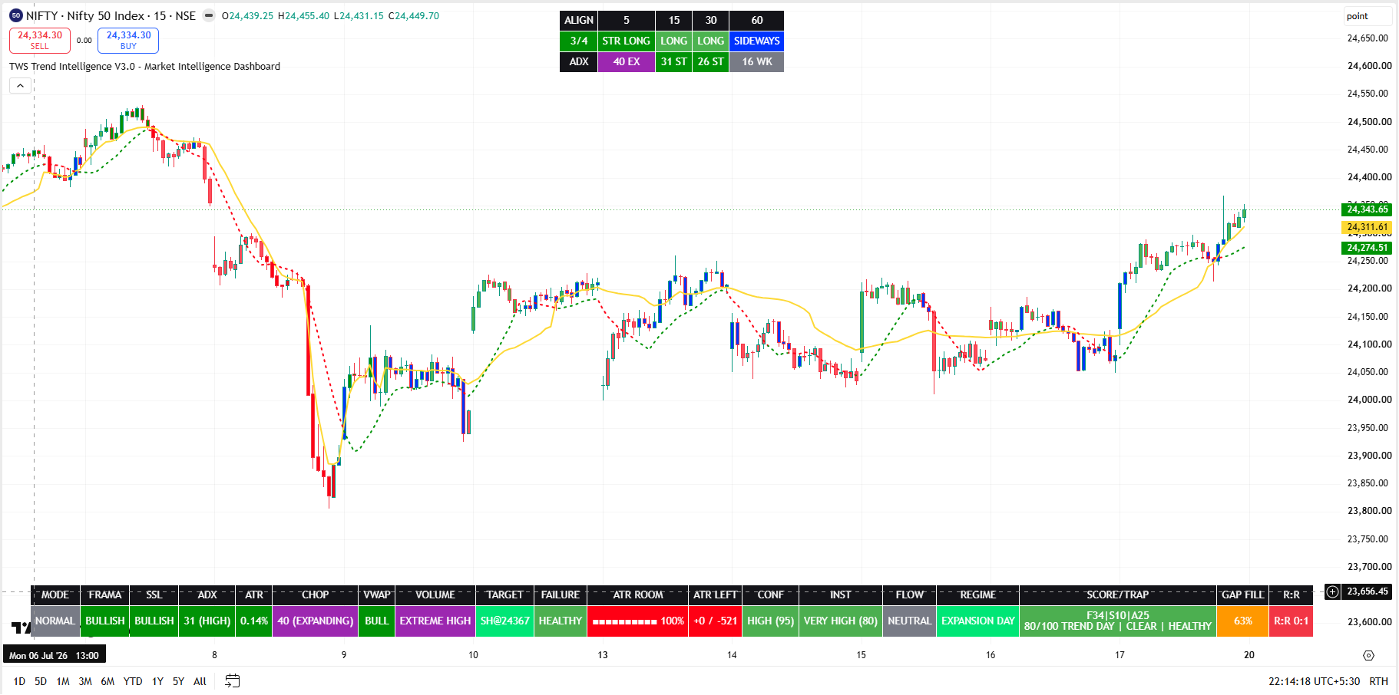Viewport: 1399px width, 695px height.
Task: Click the '80/100 TREND DAY' score cell
Action: click(1118, 621)
